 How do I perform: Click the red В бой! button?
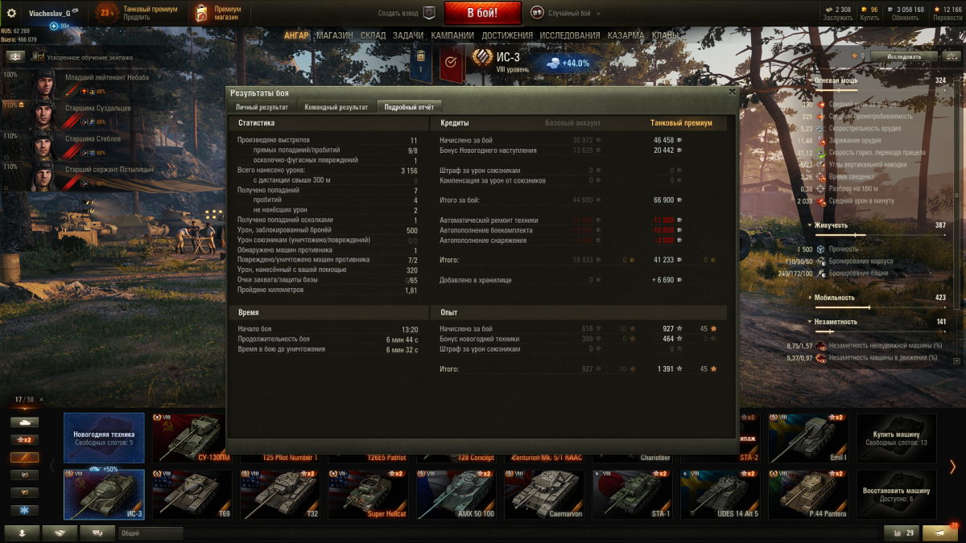pyautogui.click(x=482, y=13)
